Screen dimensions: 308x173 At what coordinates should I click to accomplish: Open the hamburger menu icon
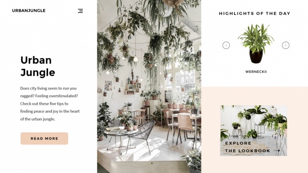(80, 11)
